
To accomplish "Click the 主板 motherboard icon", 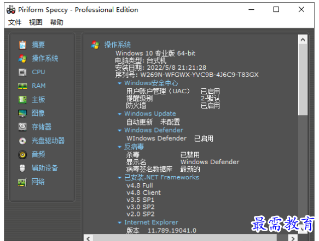I will click(x=22, y=100).
